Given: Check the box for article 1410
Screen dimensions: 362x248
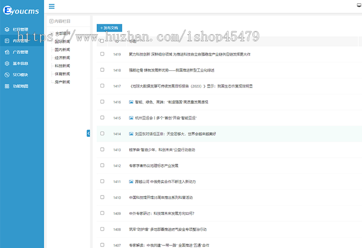Looking at the screenshot, I should point(102,197).
